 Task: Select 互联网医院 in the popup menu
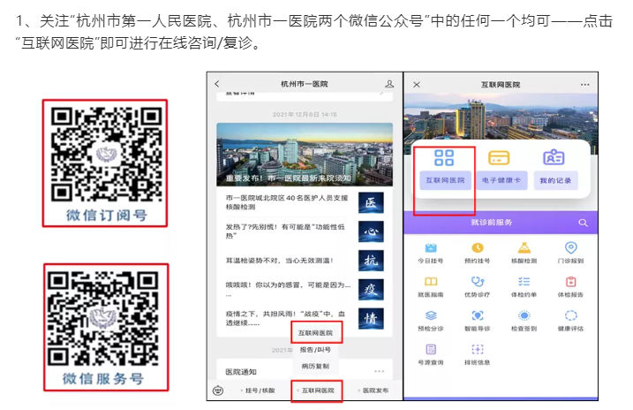tap(315, 333)
